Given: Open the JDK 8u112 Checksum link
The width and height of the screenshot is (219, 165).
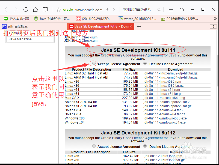Looking at the screenshot, I should [90, 41].
